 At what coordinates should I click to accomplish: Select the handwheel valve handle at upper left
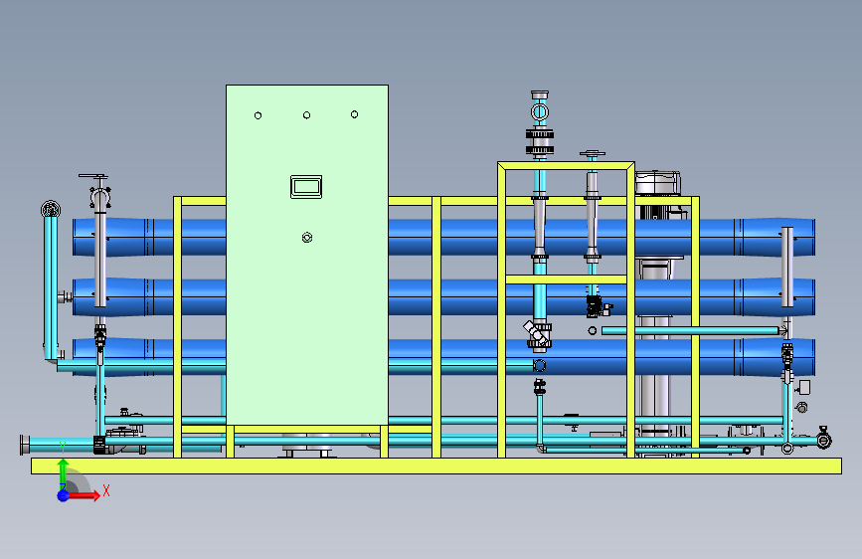click(93, 176)
